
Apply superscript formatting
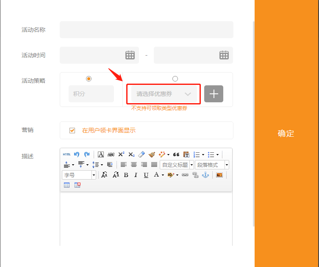pyautogui.click(x=121, y=155)
